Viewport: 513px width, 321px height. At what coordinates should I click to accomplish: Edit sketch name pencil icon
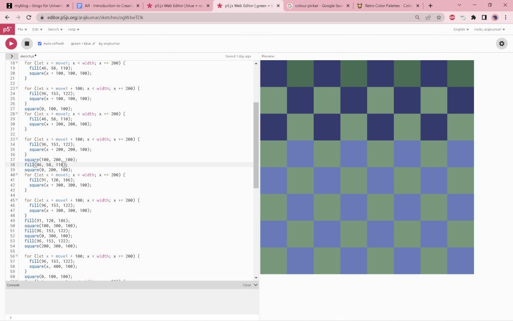pyautogui.click(x=94, y=44)
